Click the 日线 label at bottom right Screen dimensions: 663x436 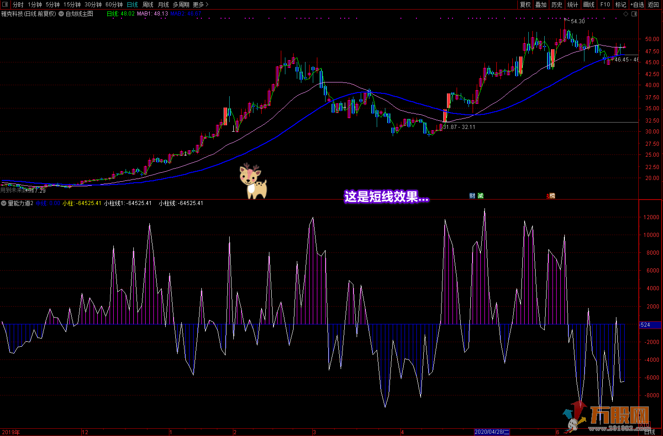pyautogui.click(x=650, y=432)
